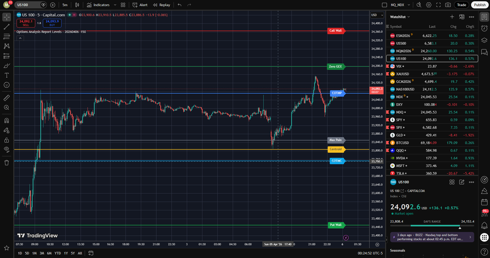Click the compare or add symbol plus

pyautogui.click(x=53, y=5)
